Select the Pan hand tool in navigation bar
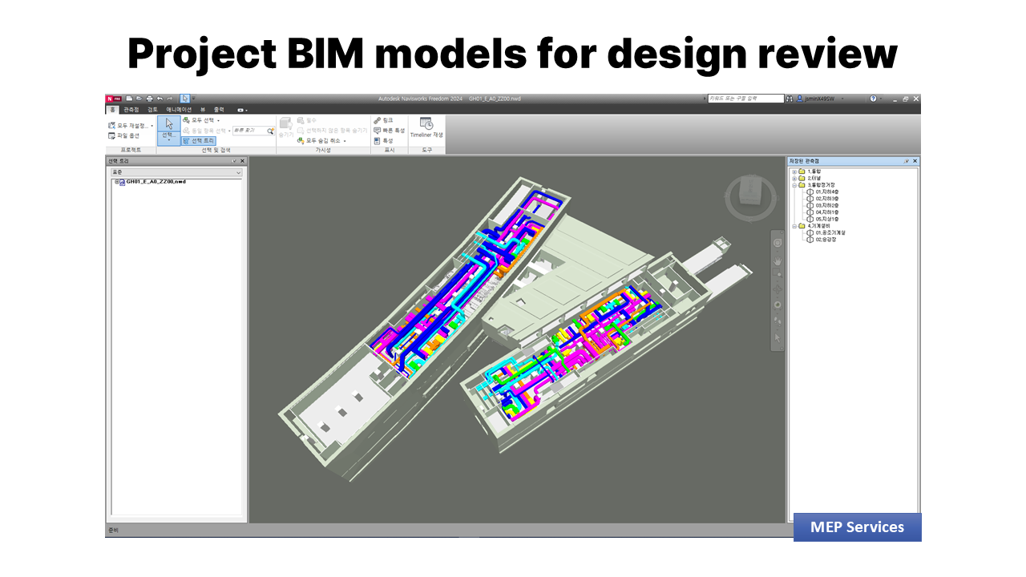The width and height of the screenshot is (1026, 577). point(777,260)
